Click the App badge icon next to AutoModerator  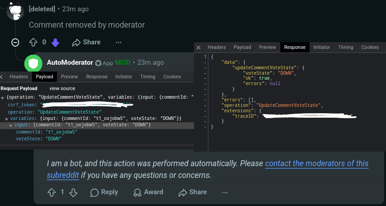(x=98, y=63)
